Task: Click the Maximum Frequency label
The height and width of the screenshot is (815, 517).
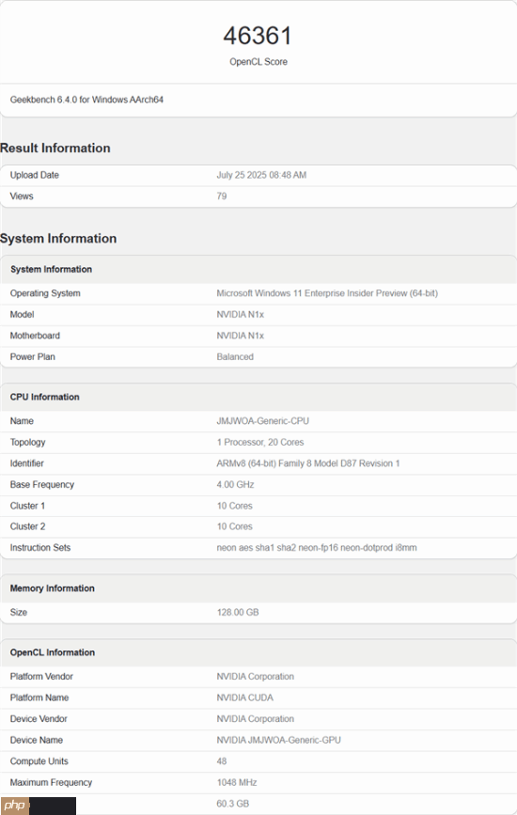Action: click(x=51, y=782)
